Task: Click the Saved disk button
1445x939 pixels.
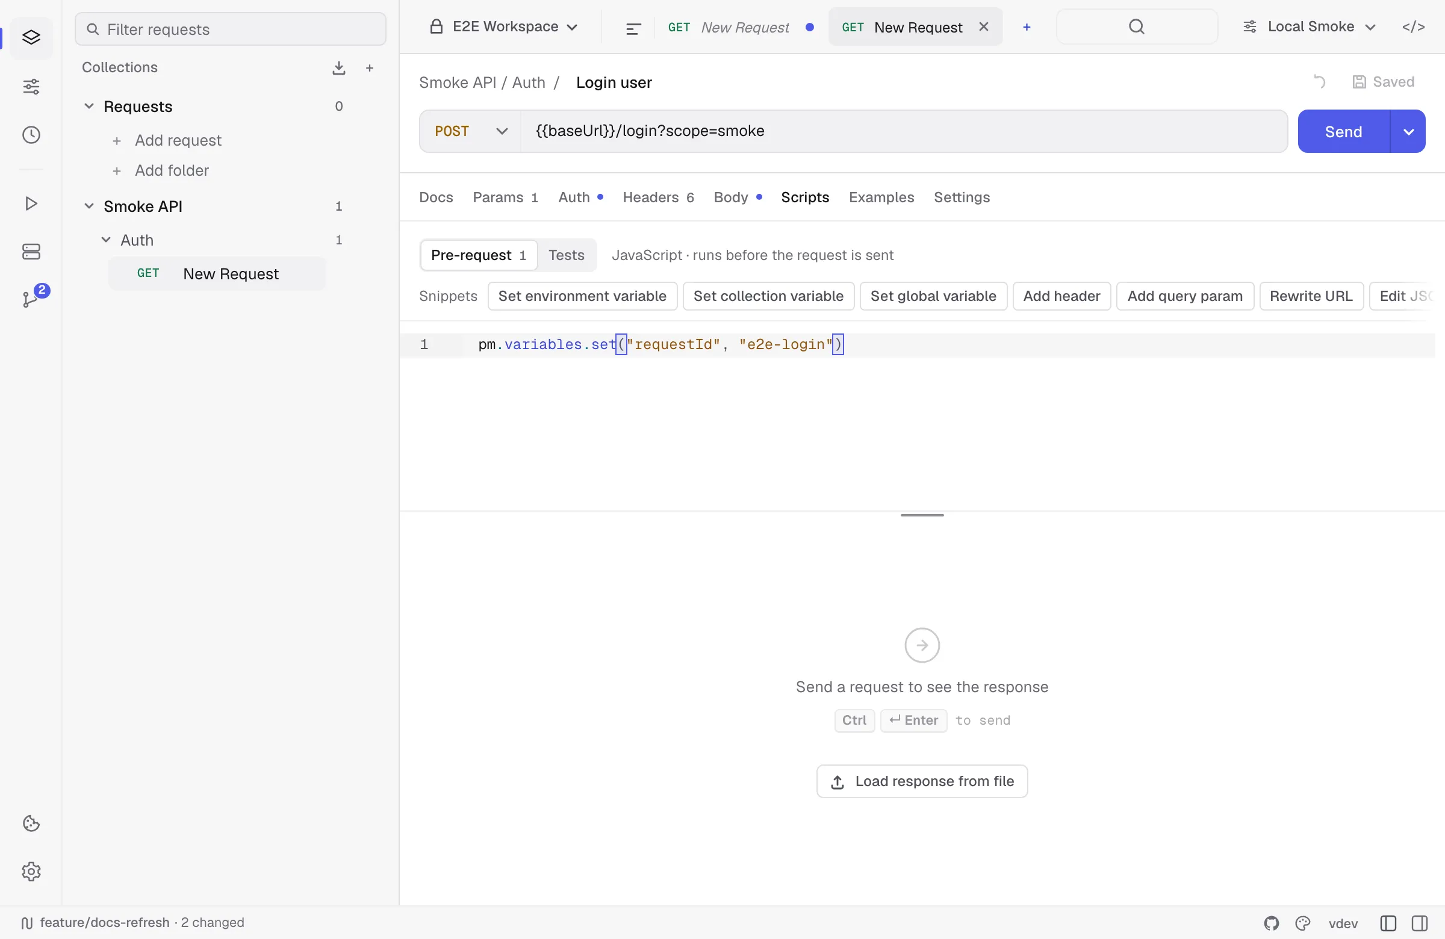Action: coord(1383,82)
